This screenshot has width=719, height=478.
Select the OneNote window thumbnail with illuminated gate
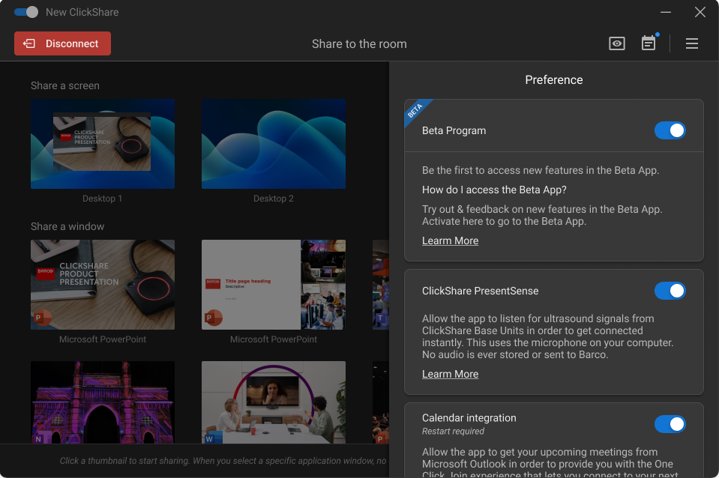[103, 402]
